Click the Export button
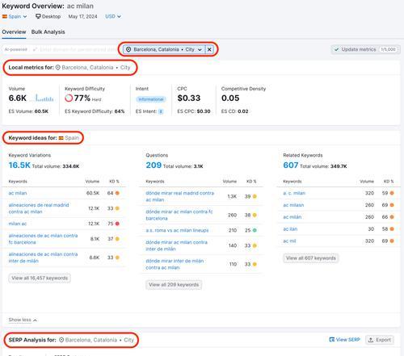The width and height of the screenshot is (404, 356). 380,340
